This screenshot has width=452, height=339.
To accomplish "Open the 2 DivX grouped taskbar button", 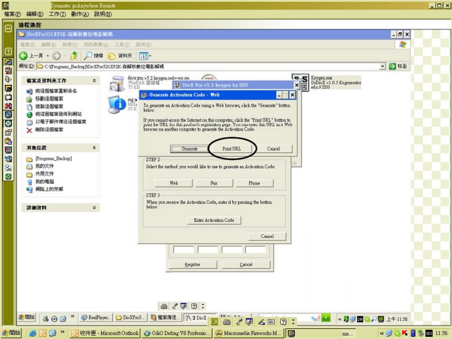I will (199, 318).
